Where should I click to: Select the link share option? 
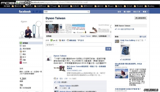pos(71,40)
